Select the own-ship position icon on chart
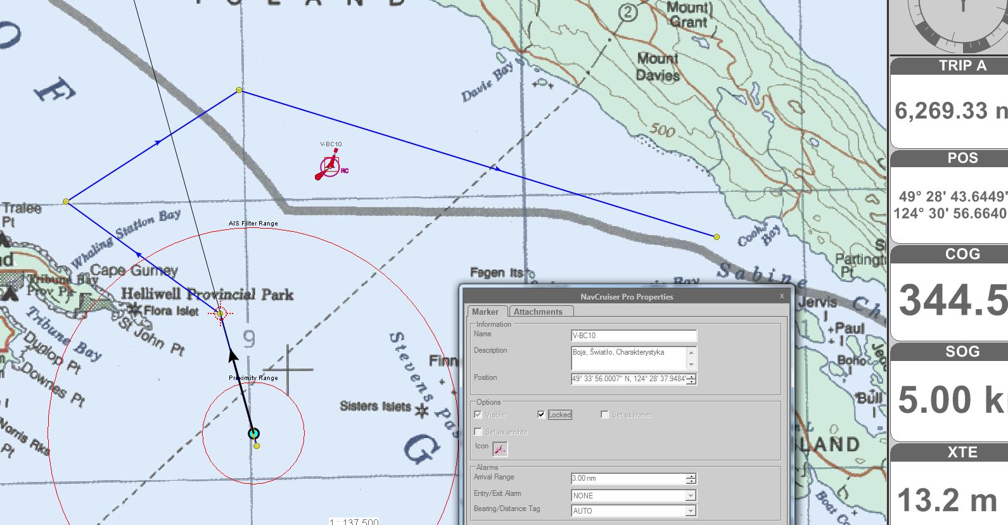 pyautogui.click(x=253, y=434)
